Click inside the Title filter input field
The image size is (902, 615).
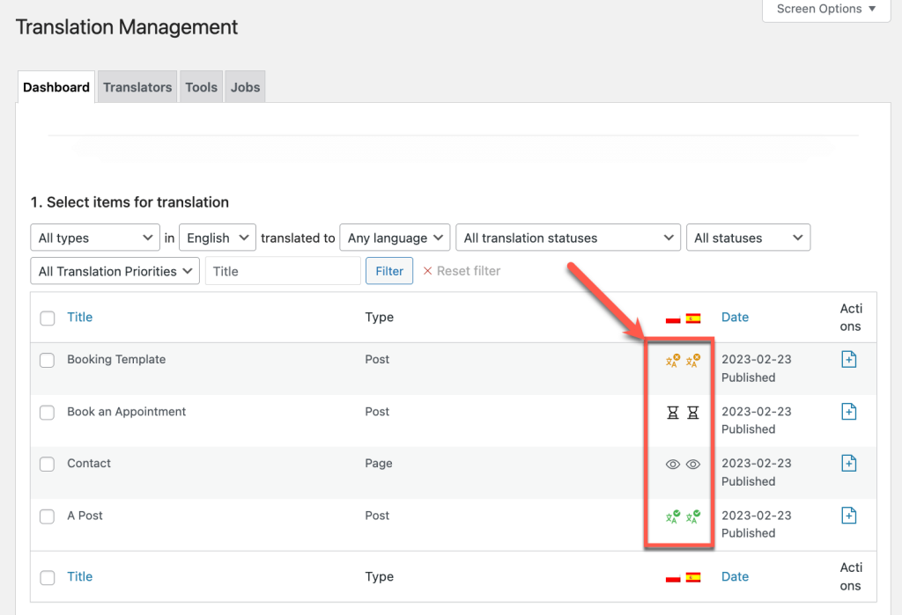[282, 271]
